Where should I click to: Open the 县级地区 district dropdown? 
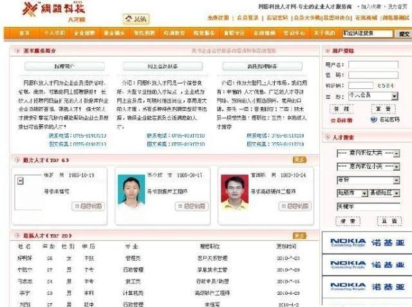[385, 193]
